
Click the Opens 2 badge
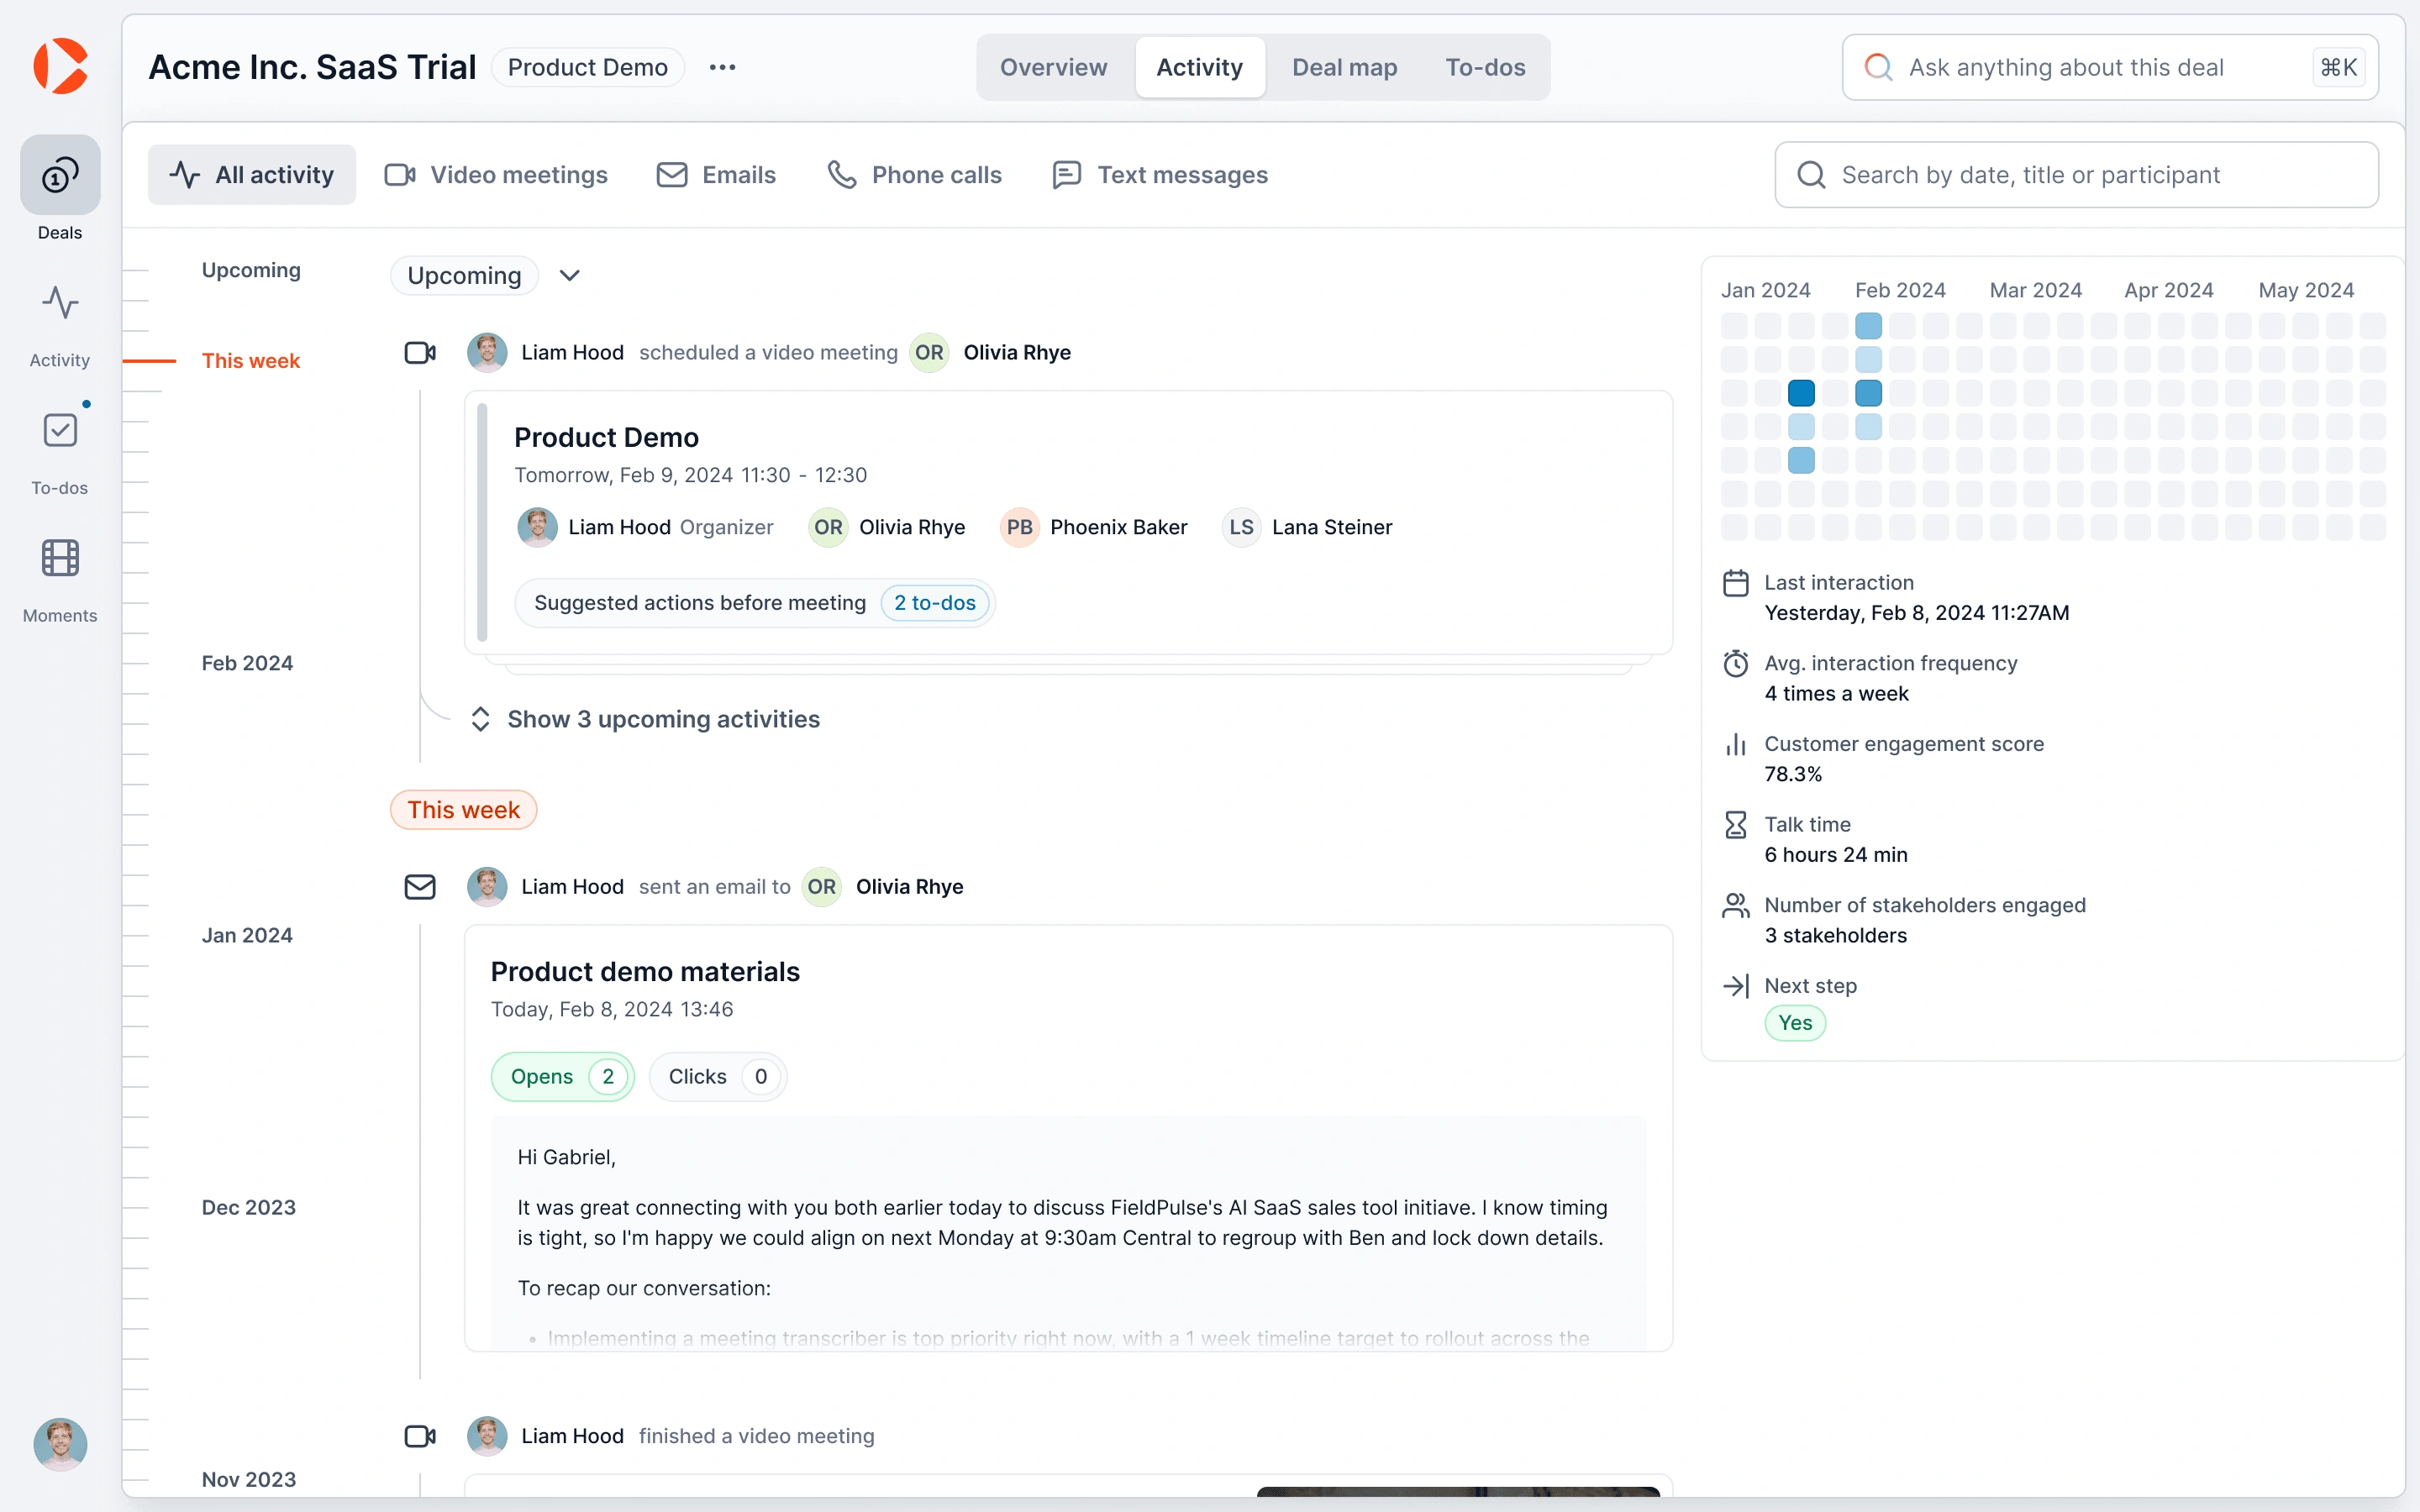[x=563, y=1077]
